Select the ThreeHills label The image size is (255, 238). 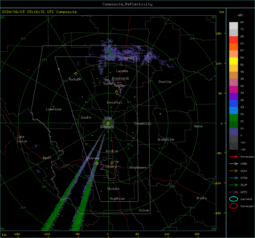click(143, 124)
